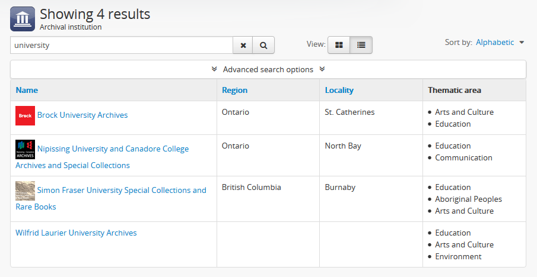Click the right chevron beside Advanced search options
This screenshot has height=277, width=537.
322,69
